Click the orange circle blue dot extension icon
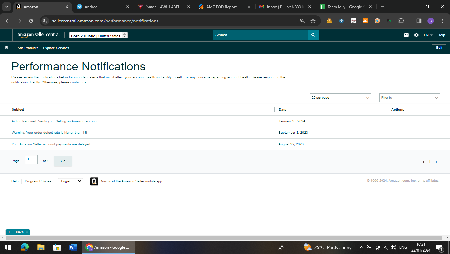 (x=377, y=21)
